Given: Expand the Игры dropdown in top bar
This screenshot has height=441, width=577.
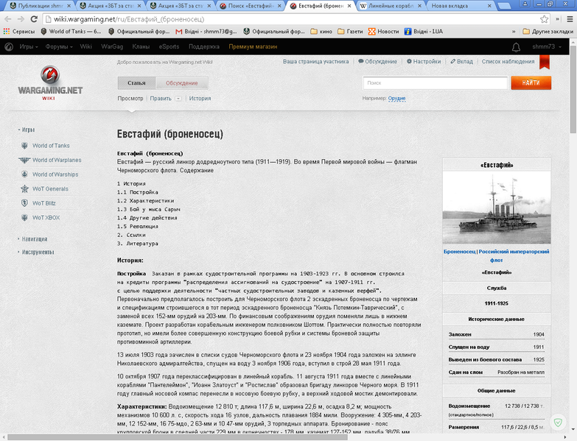Looking at the screenshot, I should pos(29,46).
